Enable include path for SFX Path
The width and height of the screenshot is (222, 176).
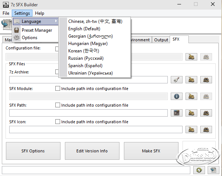58,105
